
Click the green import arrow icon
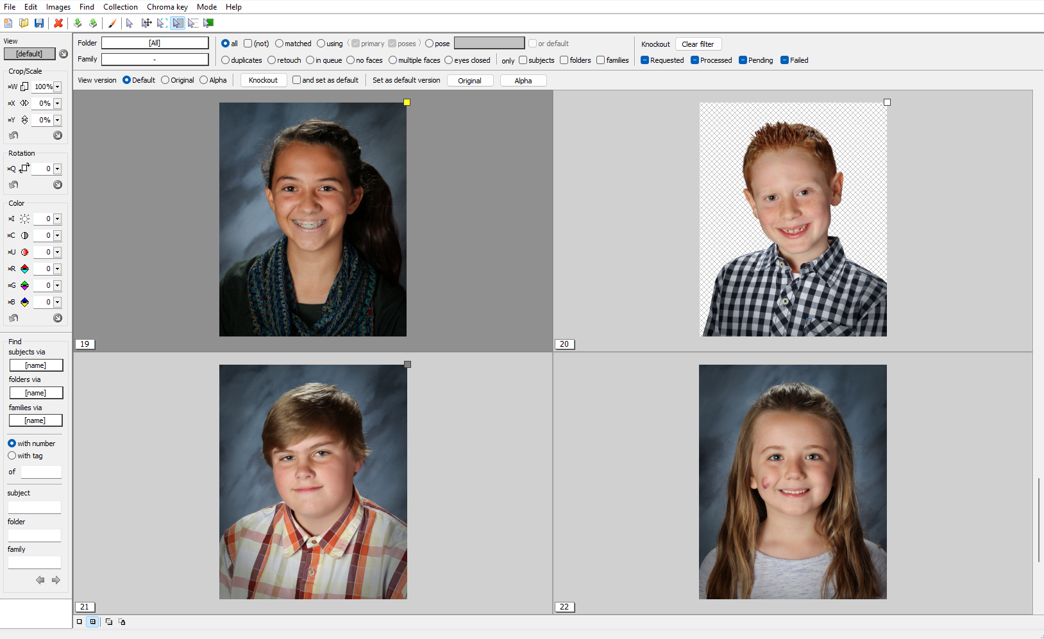click(78, 23)
